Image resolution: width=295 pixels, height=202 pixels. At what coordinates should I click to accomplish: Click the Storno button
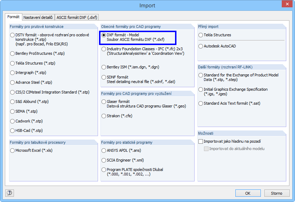pos(277,193)
